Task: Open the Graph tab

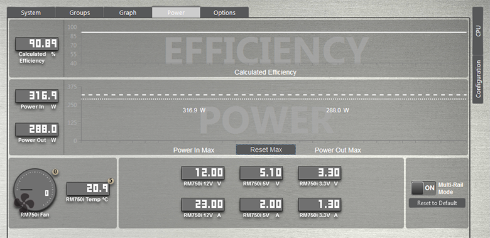Action: point(128,13)
